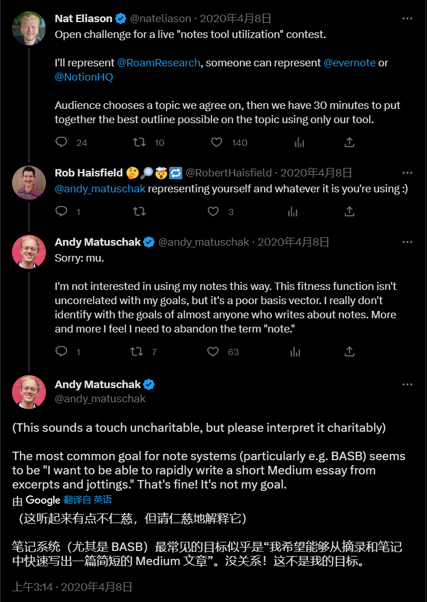Share Nat Eliason's tweet
The height and width of the screenshot is (602, 427).
(x=350, y=142)
